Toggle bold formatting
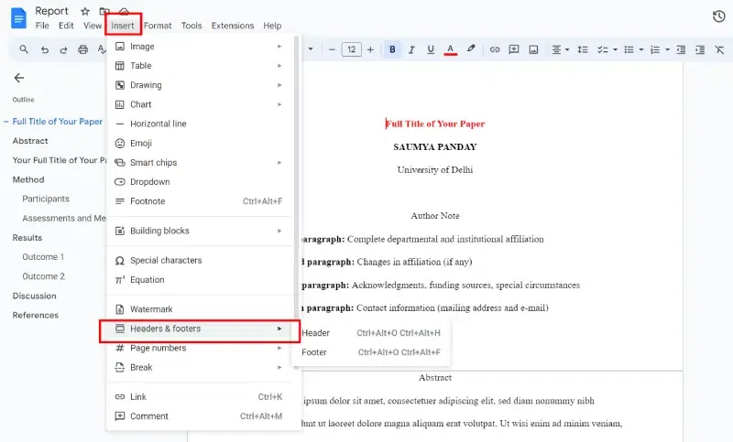 point(392,49)
